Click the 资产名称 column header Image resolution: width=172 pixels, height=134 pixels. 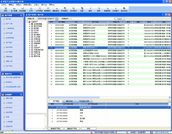(x=95, y=22)
